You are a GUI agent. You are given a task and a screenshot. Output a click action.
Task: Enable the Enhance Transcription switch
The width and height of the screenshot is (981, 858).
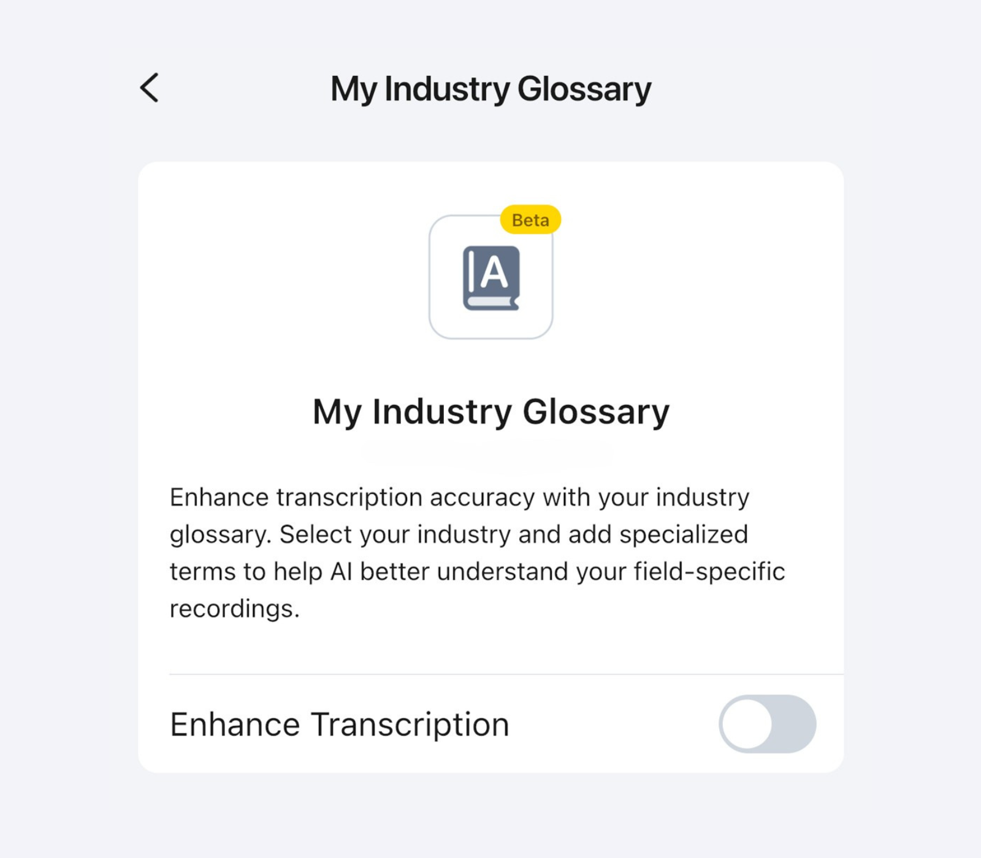768,724
